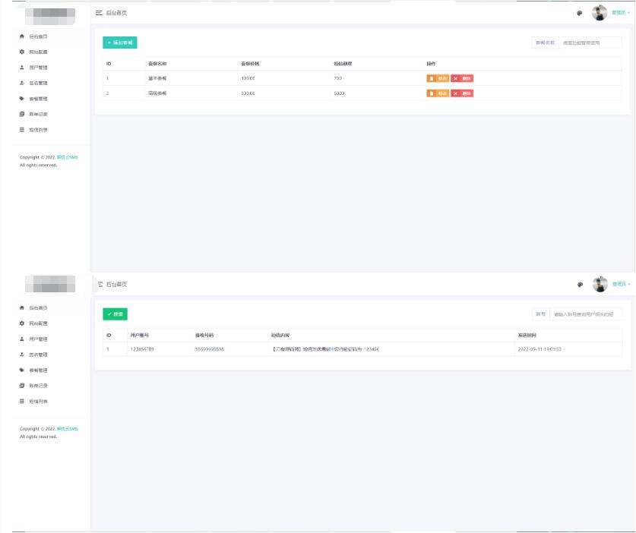Focus the 账号 account search input
636x533 pixels.
point(586,314)
